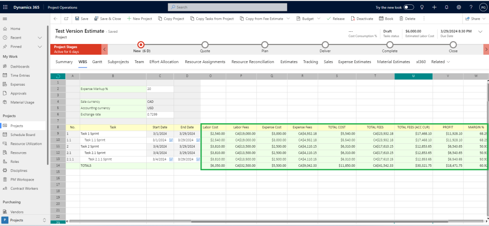Viewport: 489px width, 226px height.
Task: Select the Close stage circle
Action: point(453,45)
